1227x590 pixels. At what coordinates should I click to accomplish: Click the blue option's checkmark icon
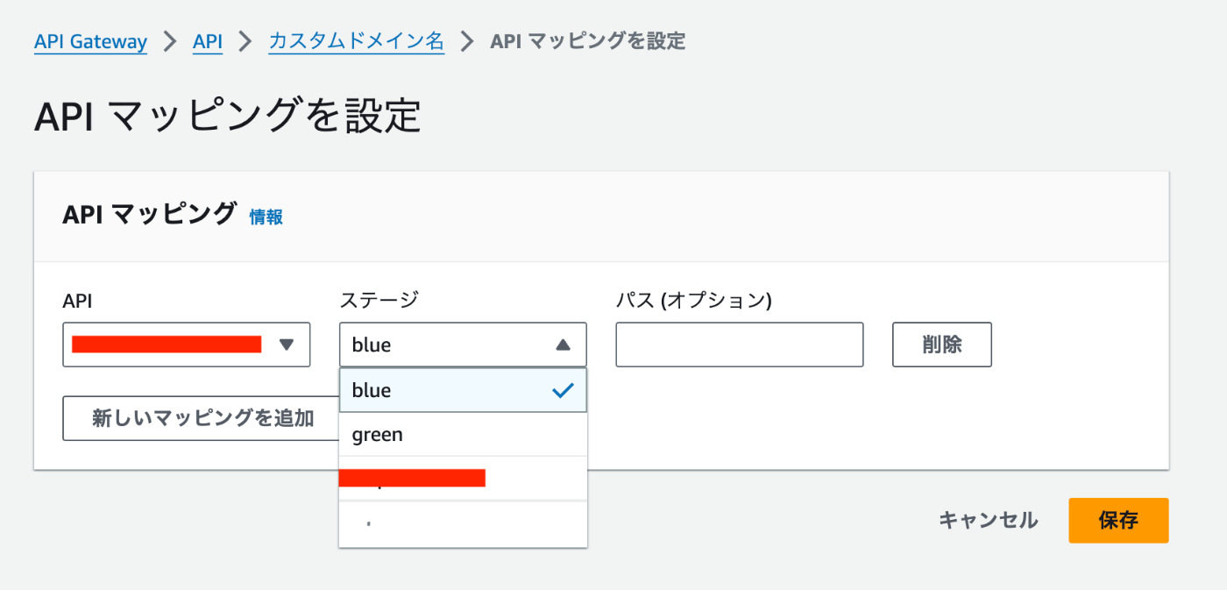pos(563,390)
